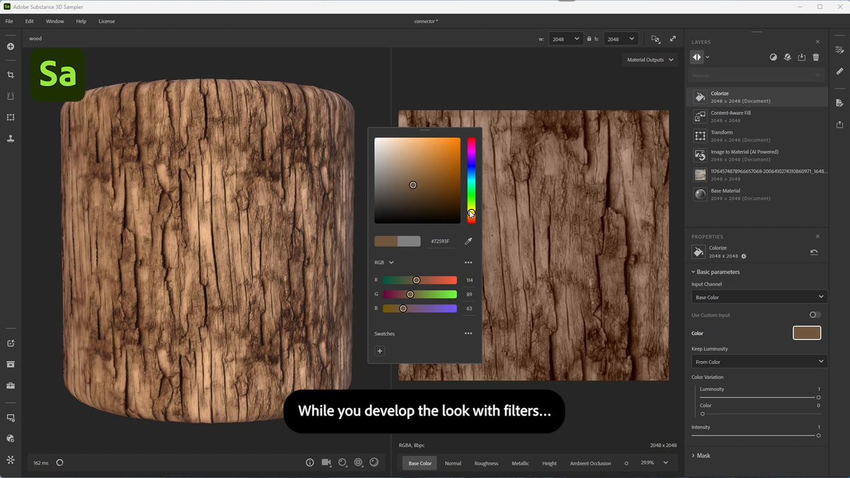Image resolution: width=850 pixels, height=478 pixels.
Task: Open the archive box icon in left sidebar
Action: pos(11,365)
